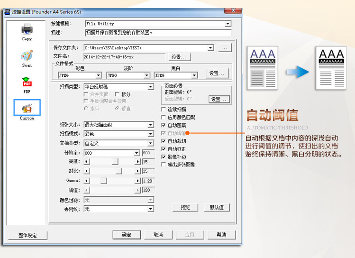Open the 扫描模式 dropdown showing 彩色
The width and height of the screenshot is (355, 258).
[151, 134]
